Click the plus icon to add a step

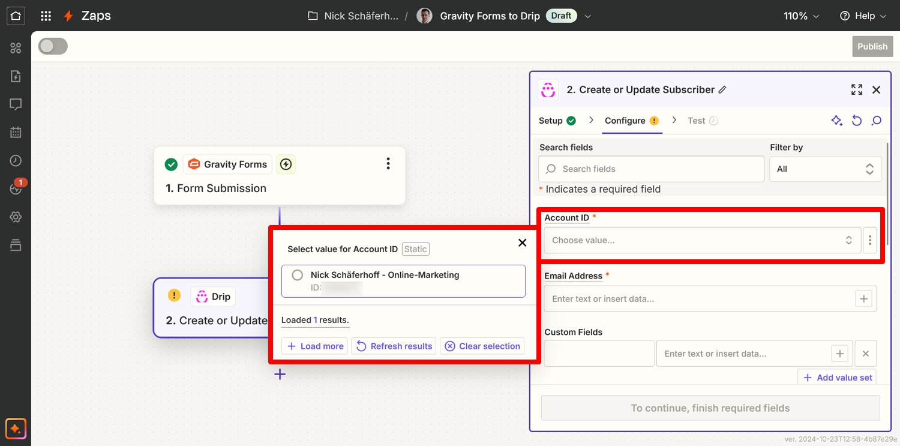280,375
